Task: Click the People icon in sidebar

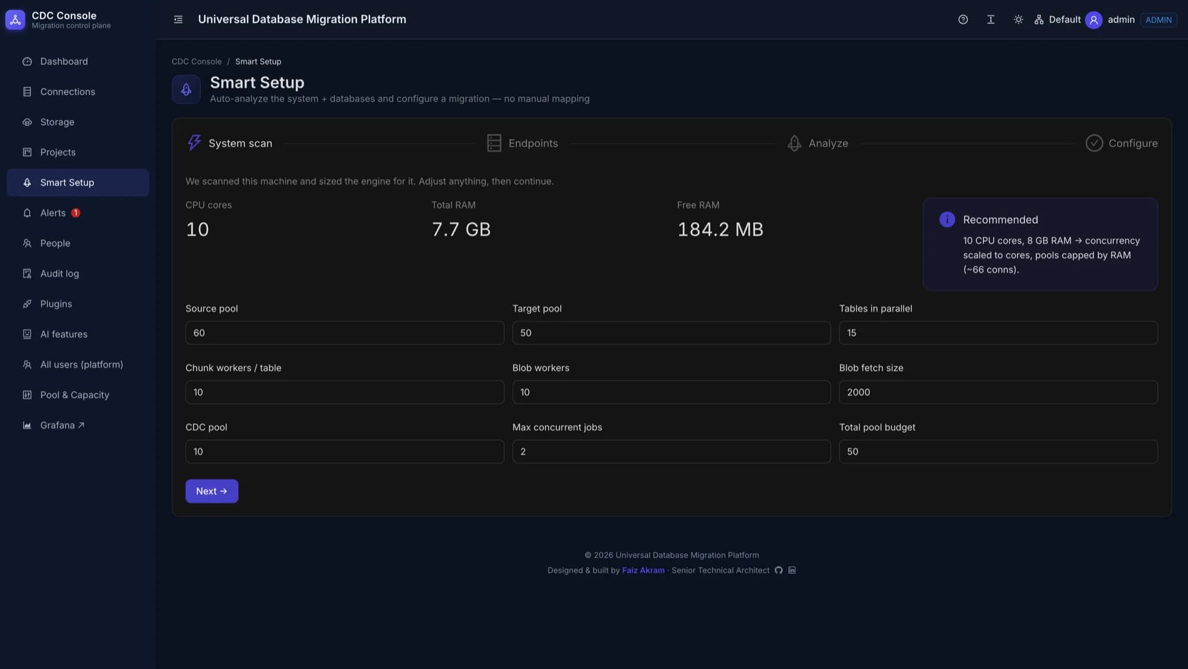Action: pyautogui.click(x=27, y=243)
